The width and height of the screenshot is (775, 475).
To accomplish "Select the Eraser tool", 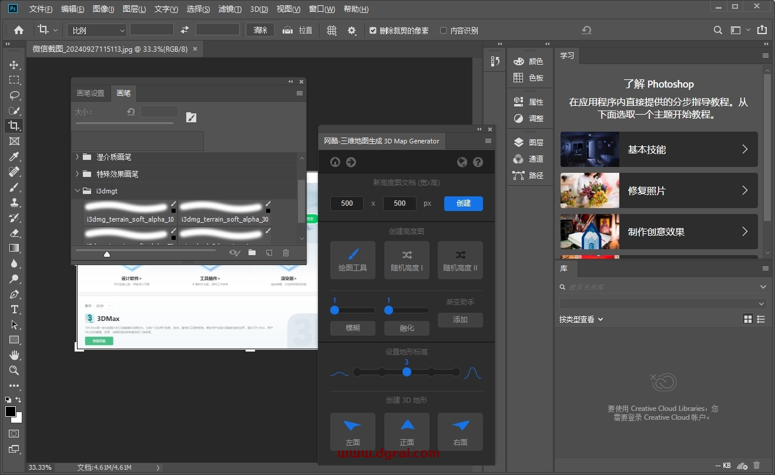I will click(x=14, y=233).
